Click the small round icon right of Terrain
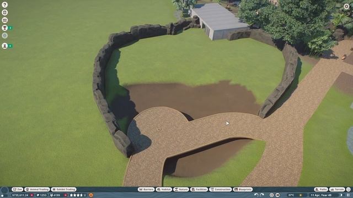This screenshot has height=198, width=353. tap(348, 189)
